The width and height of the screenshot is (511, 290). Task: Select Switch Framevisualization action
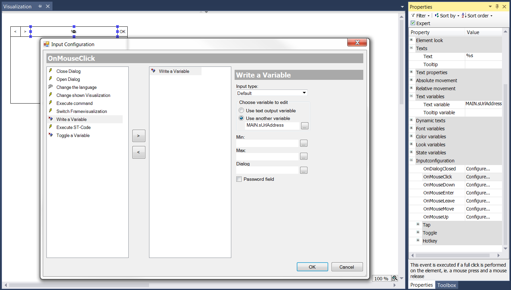[82, 111]
